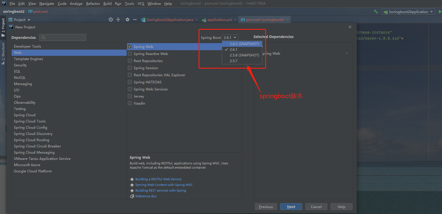Image resolution: width=442 pixels, height=214 pixels.
Task: Check the Vaadin dependency
Action: pos(130,103)
